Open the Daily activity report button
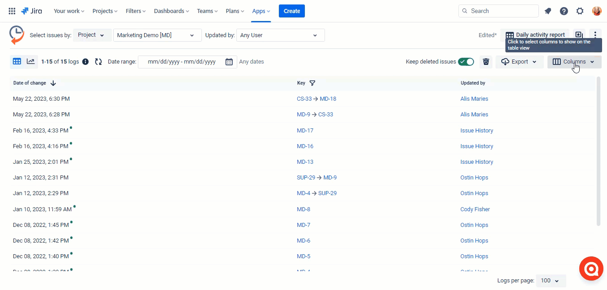The image size is (607, 290). [535, 35]
